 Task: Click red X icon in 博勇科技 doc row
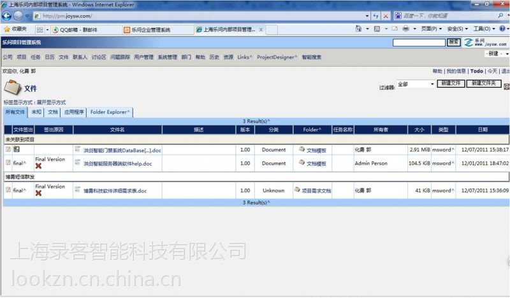click(x=39, y=194)
